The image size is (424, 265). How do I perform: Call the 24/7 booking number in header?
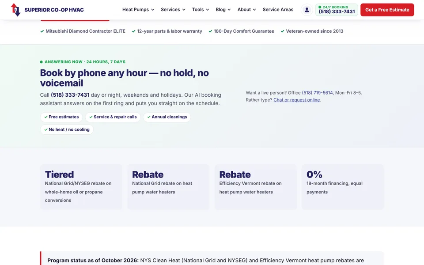337,10
